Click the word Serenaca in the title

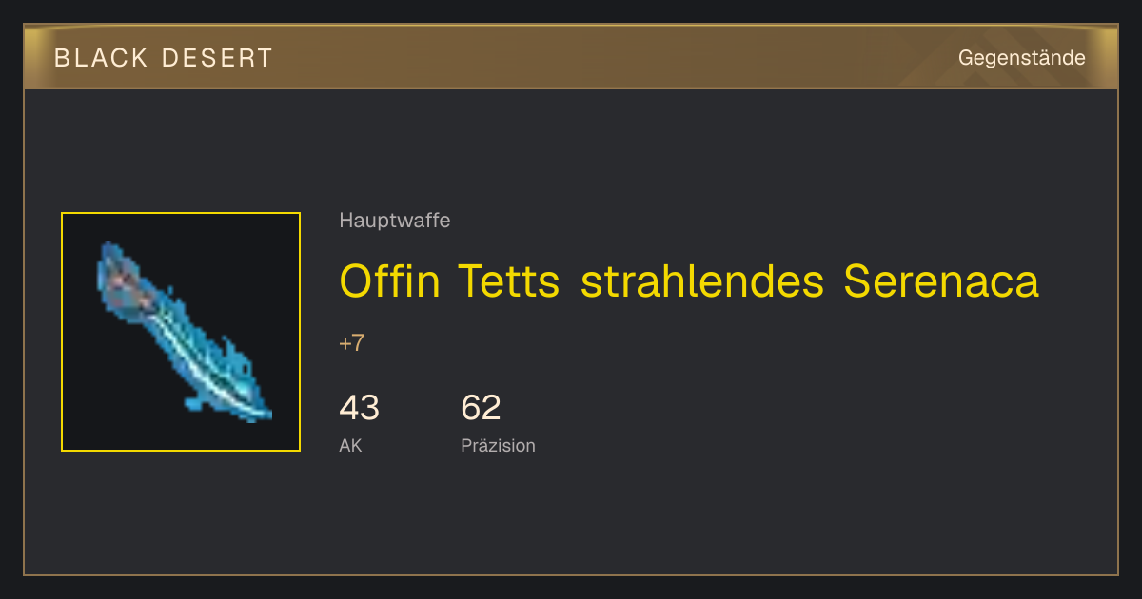click(941, 281)
